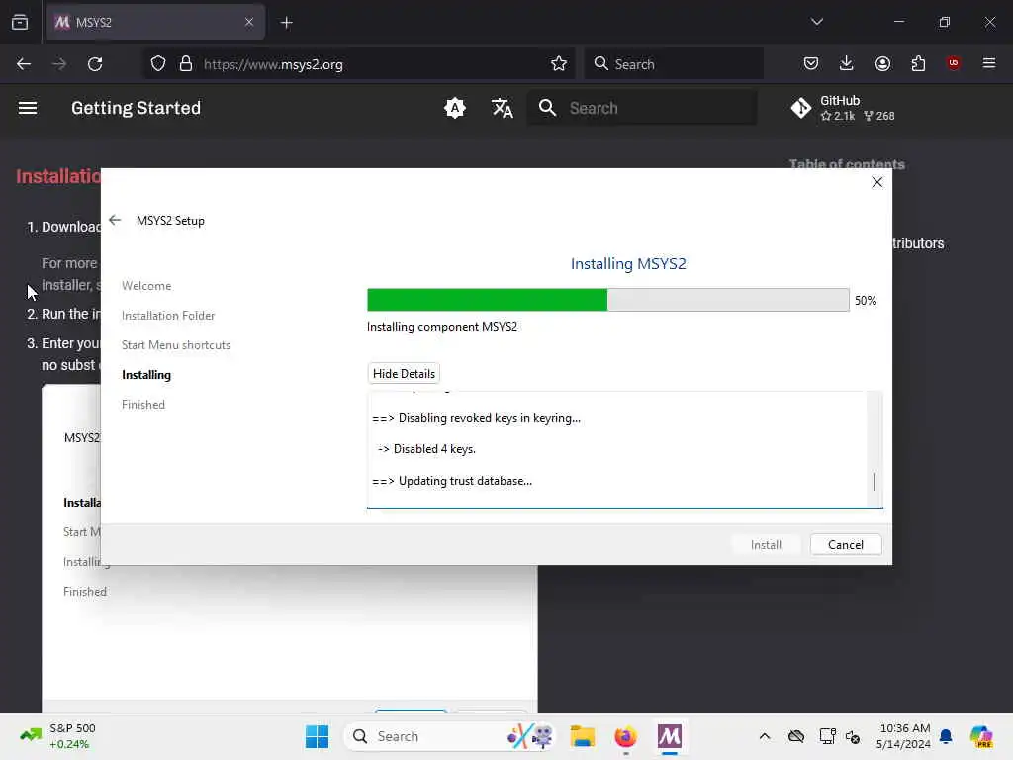The width and height of the screenshot is (1013, 760).
Task: Open Firefox account menu
Action: [882, 63]
